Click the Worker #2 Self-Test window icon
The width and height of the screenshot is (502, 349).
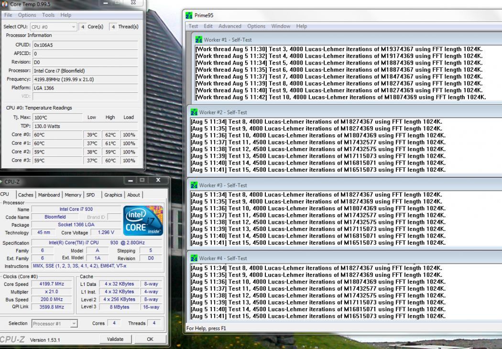(x=194, y=112)
